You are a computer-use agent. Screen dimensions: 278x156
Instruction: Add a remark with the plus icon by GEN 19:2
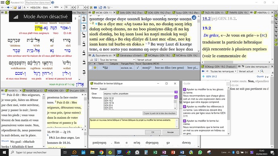(203, 76)
